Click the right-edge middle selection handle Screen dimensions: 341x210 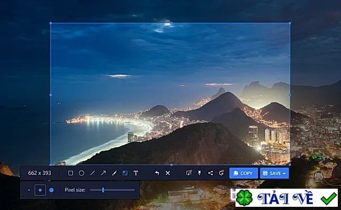(x=290, y=95)
